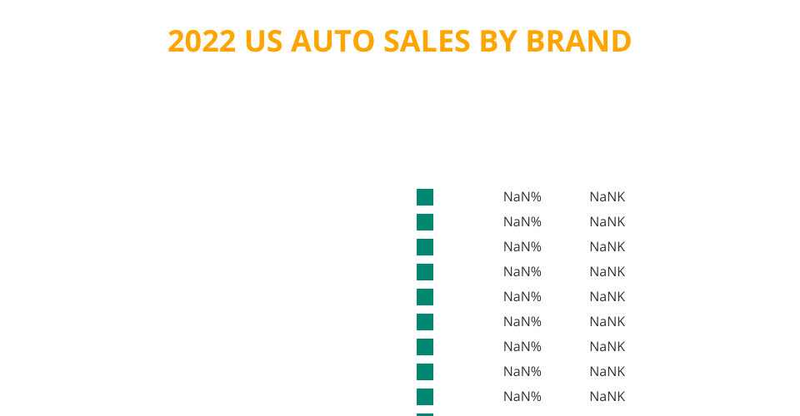The width and height of the screenshot is (800, 416).
Task: Click the first green legend swatch
Action: pos(425,197)
